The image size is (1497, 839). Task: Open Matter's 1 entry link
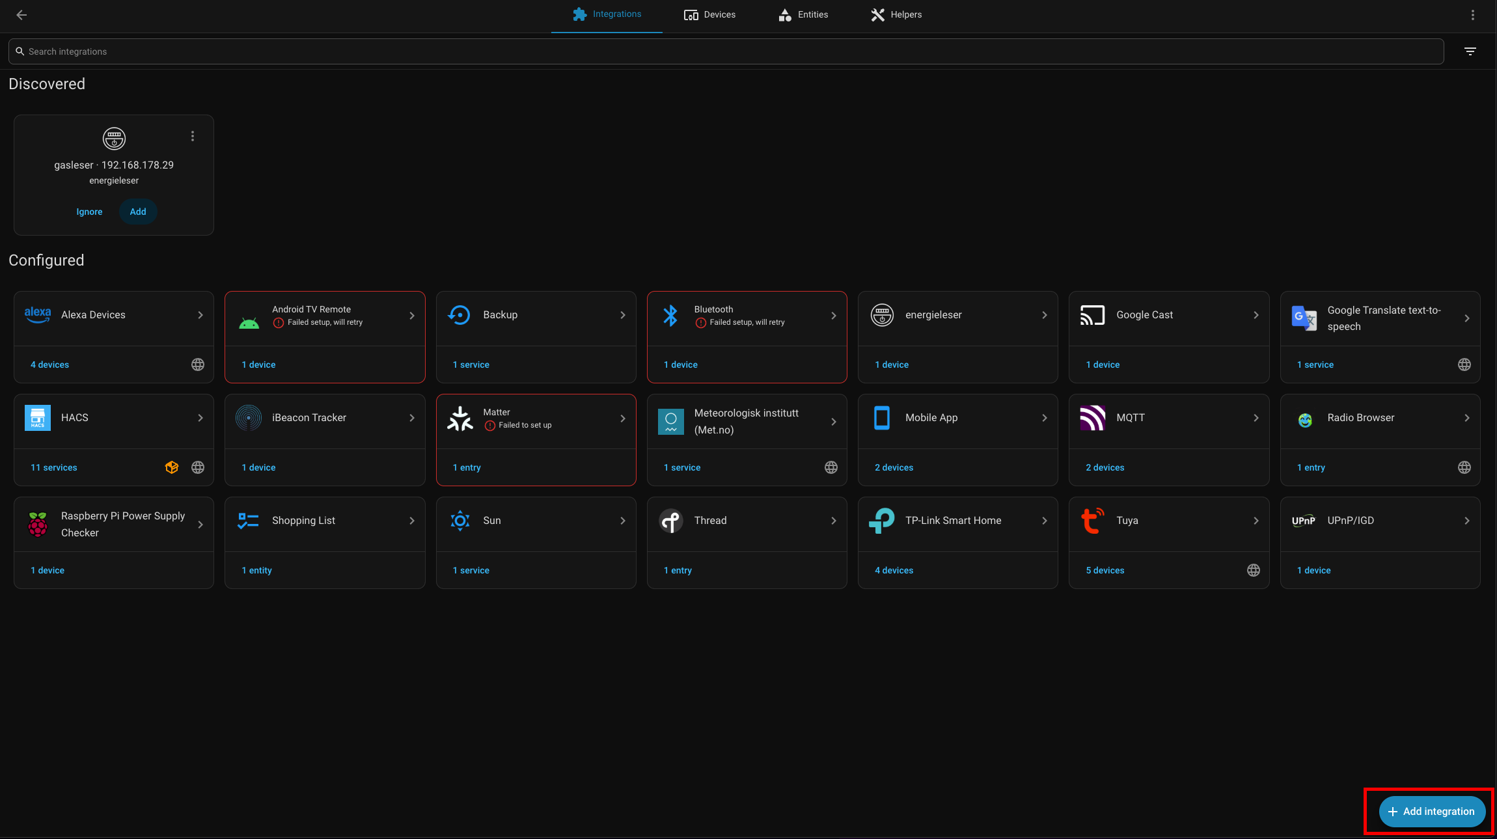coord(467,467)
